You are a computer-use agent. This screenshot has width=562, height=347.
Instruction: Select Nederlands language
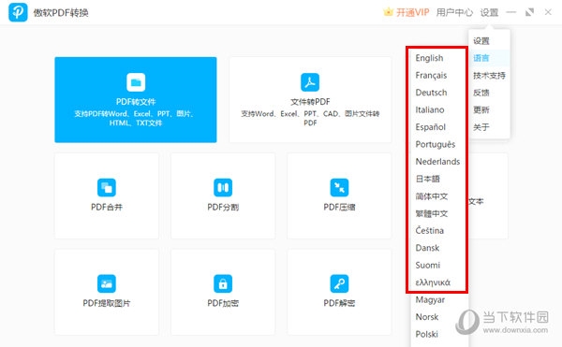[437, 161]
